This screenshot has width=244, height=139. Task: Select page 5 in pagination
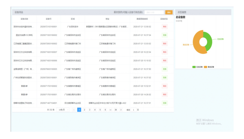(x=100, y=110)
